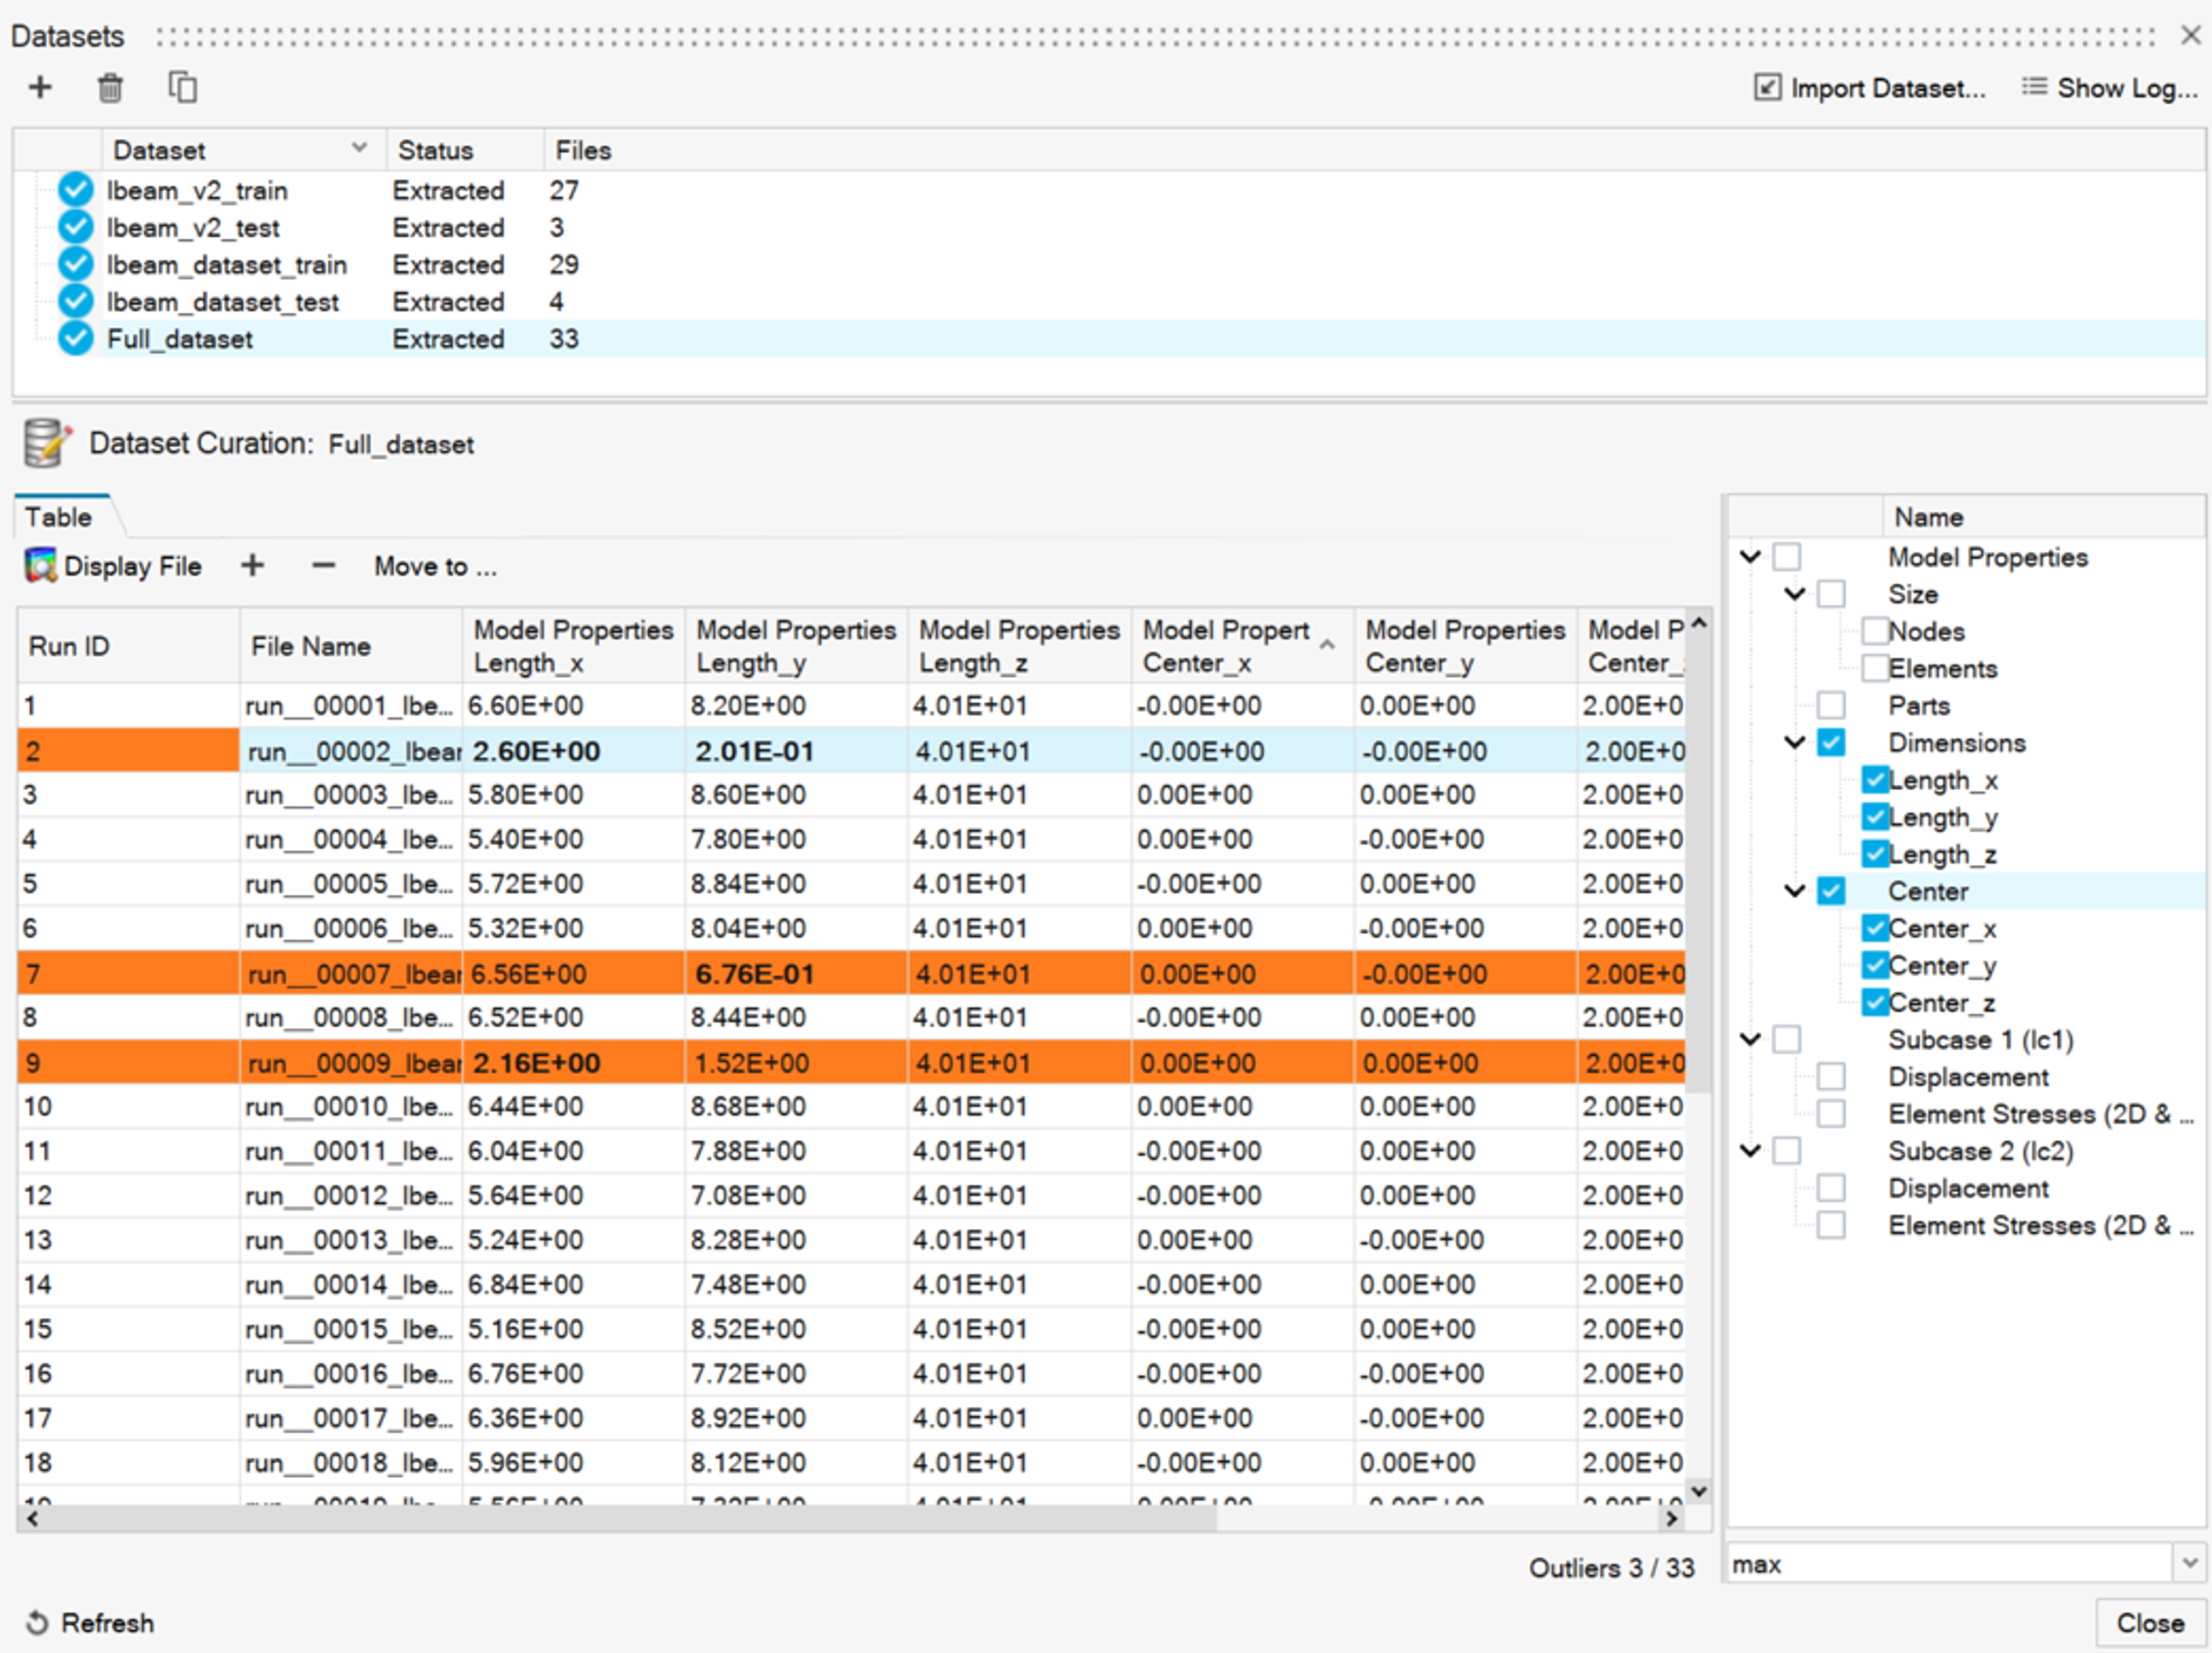Viewport: 2212px width, 1653px height.
Task: Enable the Nodes checkbox
Action: pos(1875,631)
